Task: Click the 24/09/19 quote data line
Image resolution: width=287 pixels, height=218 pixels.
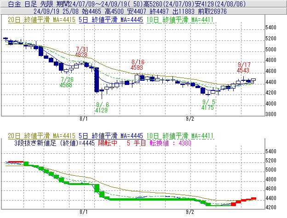Action: click(x=130, y=11)
